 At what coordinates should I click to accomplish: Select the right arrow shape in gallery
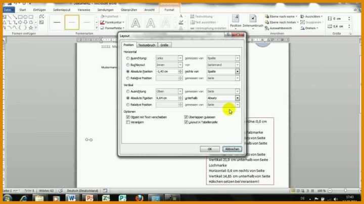tap(20, 23)
